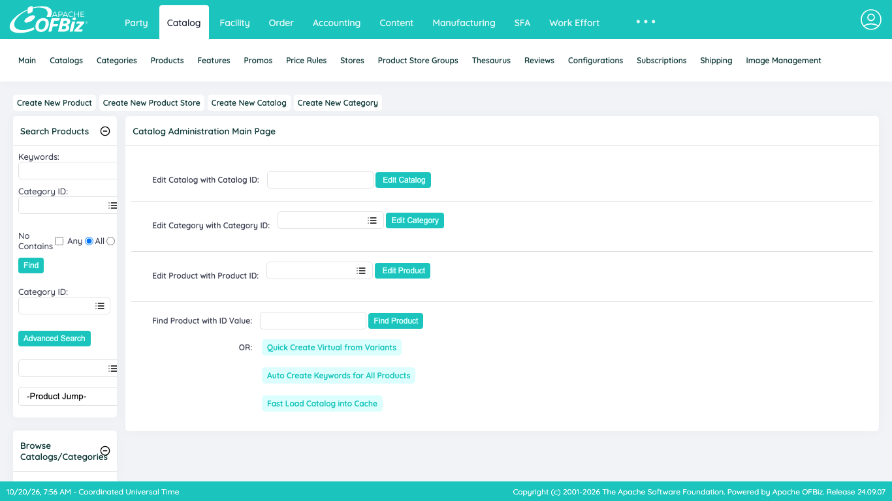The image size is (892, 501).
Task: Go to the Work Effort tab
Action: click(574, 23)
